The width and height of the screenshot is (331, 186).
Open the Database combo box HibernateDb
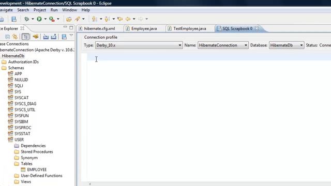coord(287,45)
